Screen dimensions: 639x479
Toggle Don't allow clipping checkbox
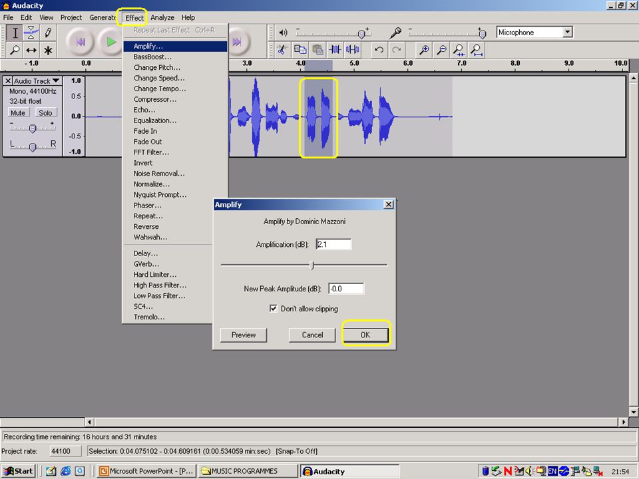(x=274, y=308)
